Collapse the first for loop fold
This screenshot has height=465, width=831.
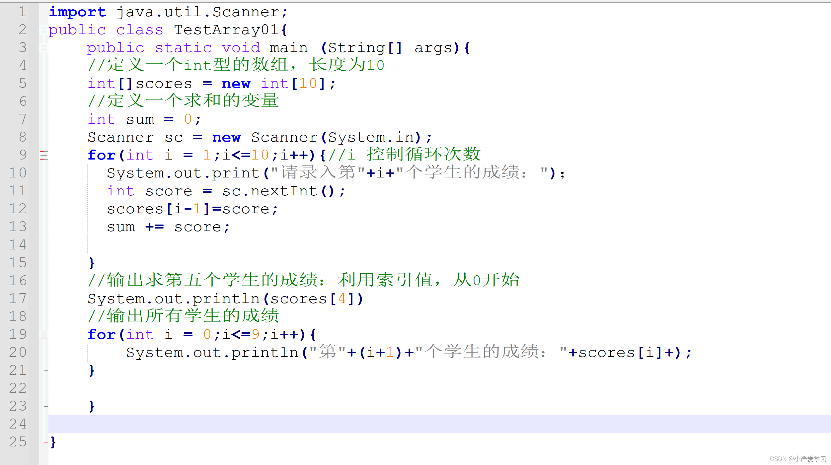44,155
